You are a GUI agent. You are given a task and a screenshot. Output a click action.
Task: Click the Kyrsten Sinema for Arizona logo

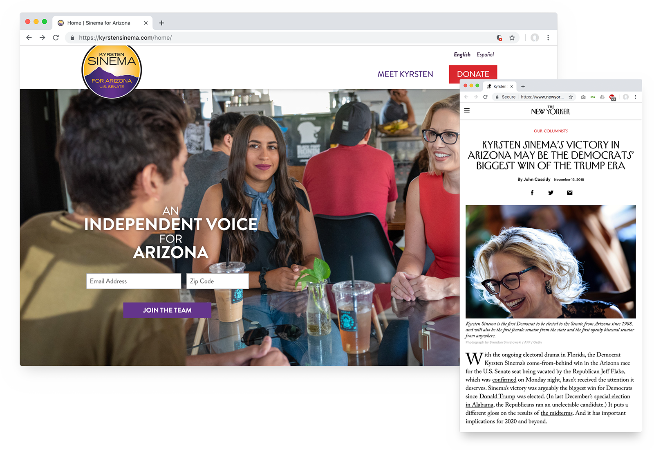point(112,72)
